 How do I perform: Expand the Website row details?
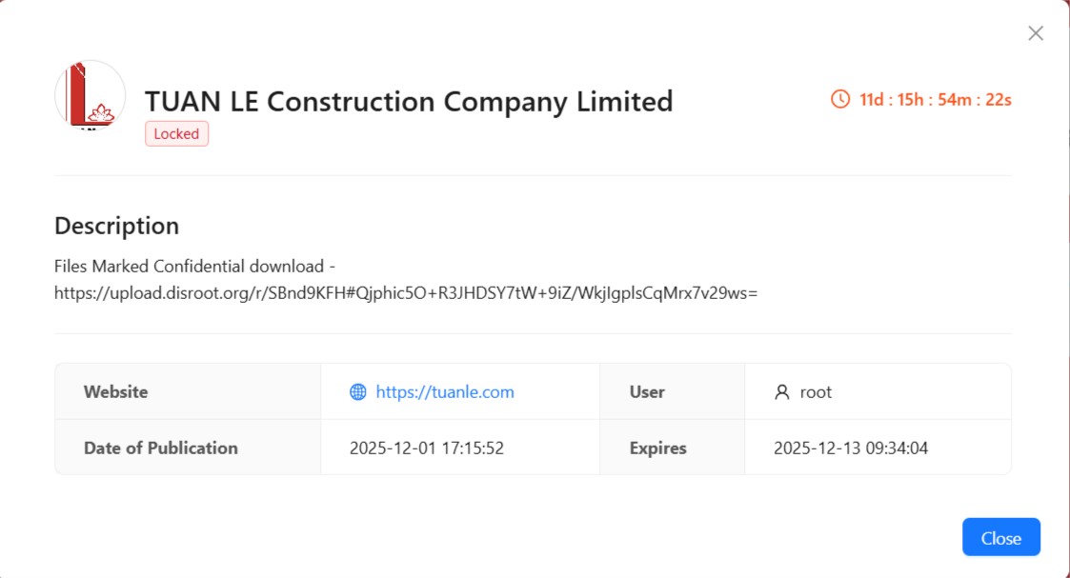[117, 391]
